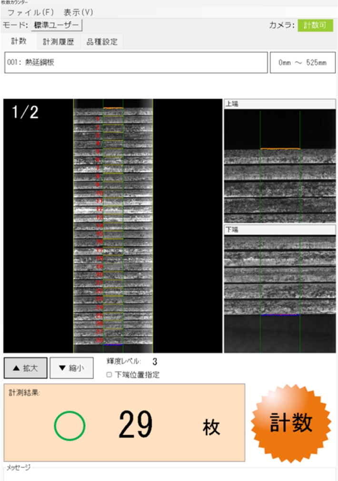This screenshot has height=481, width=338.
Task: Click the green circle result indicator
Action: (70, 425)
